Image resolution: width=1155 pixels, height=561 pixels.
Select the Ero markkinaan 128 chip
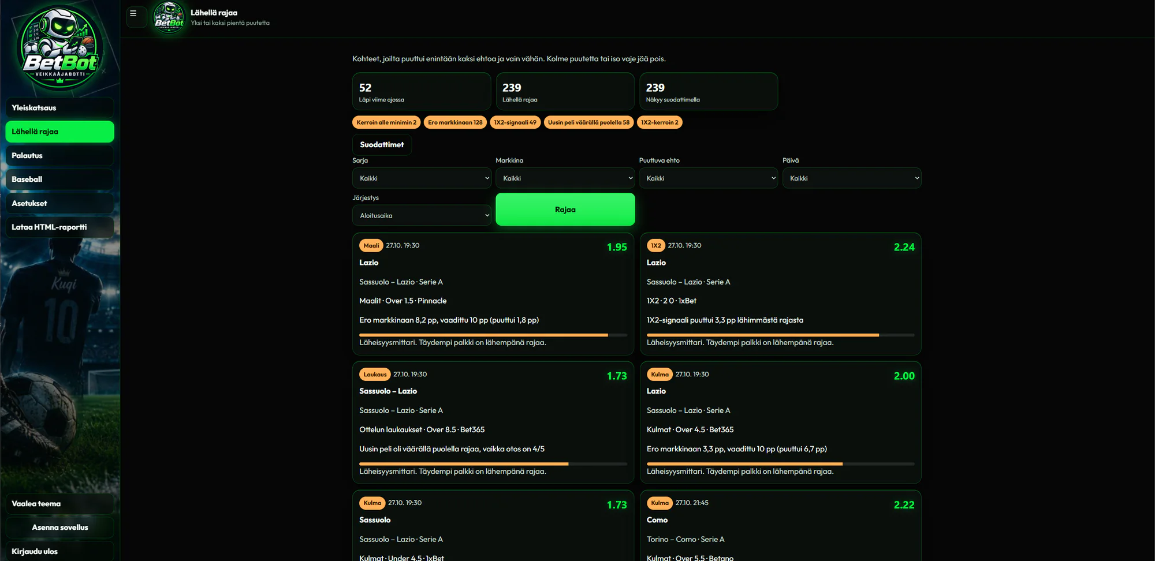coord(455,122)
